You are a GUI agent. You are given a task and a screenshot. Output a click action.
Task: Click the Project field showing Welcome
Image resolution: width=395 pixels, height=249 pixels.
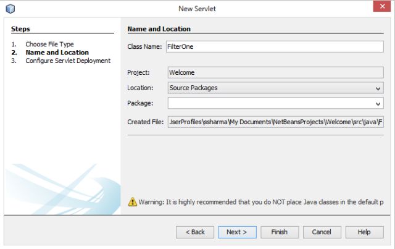pyautogui.click(x=275, y=72)
